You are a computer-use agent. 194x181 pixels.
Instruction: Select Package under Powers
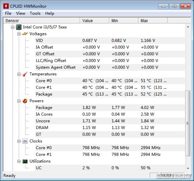pyautogui.click(x=110, y=108)
